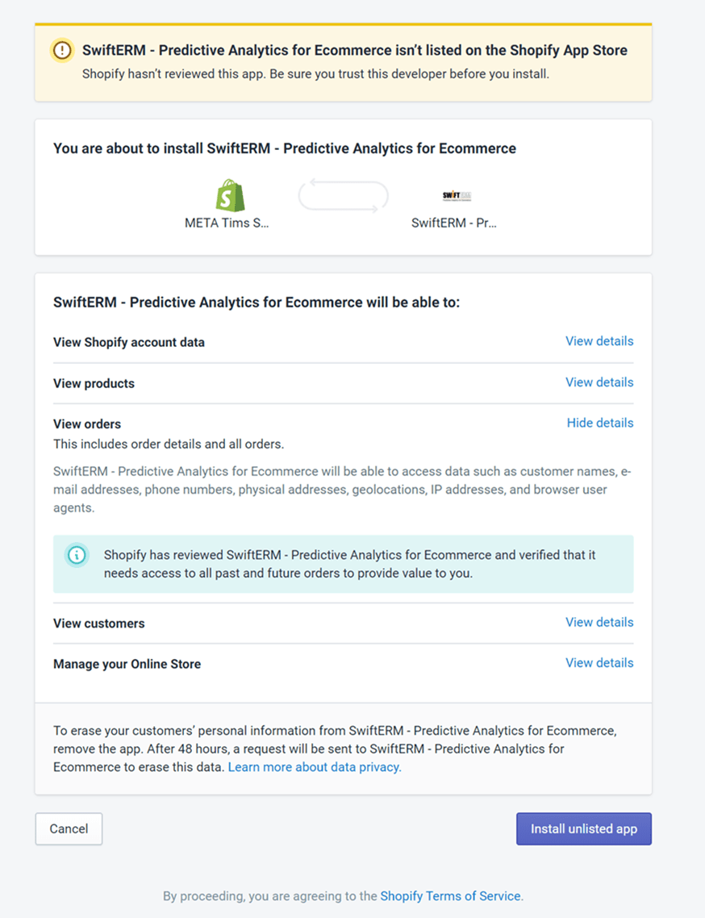Click the Shopify has reviewed SwiftERM notice text
The height and width of the screenshot is (918, 705).
349,564
